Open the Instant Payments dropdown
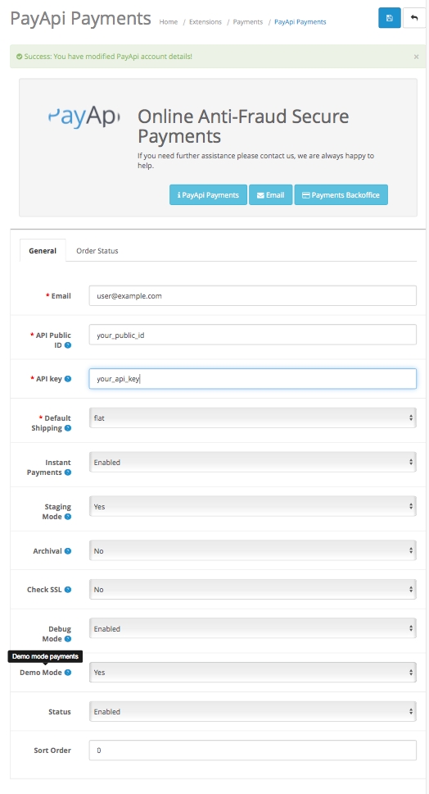This screenshot has width=429, height=794. click(x=253, y=463)
